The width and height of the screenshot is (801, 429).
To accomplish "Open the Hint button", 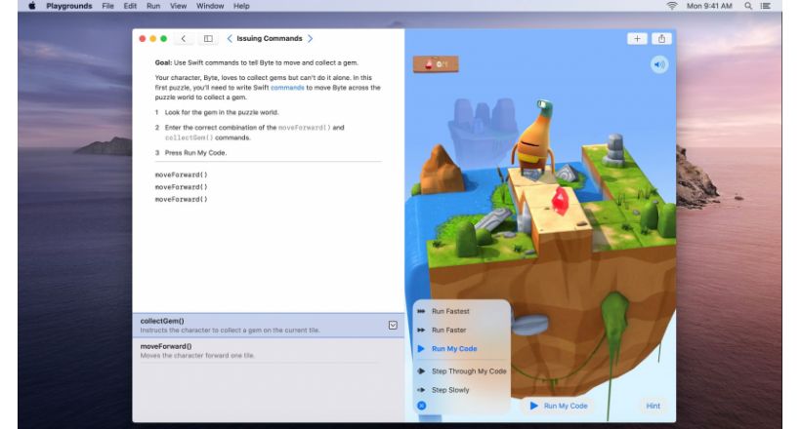I will [x=653, y=406].
